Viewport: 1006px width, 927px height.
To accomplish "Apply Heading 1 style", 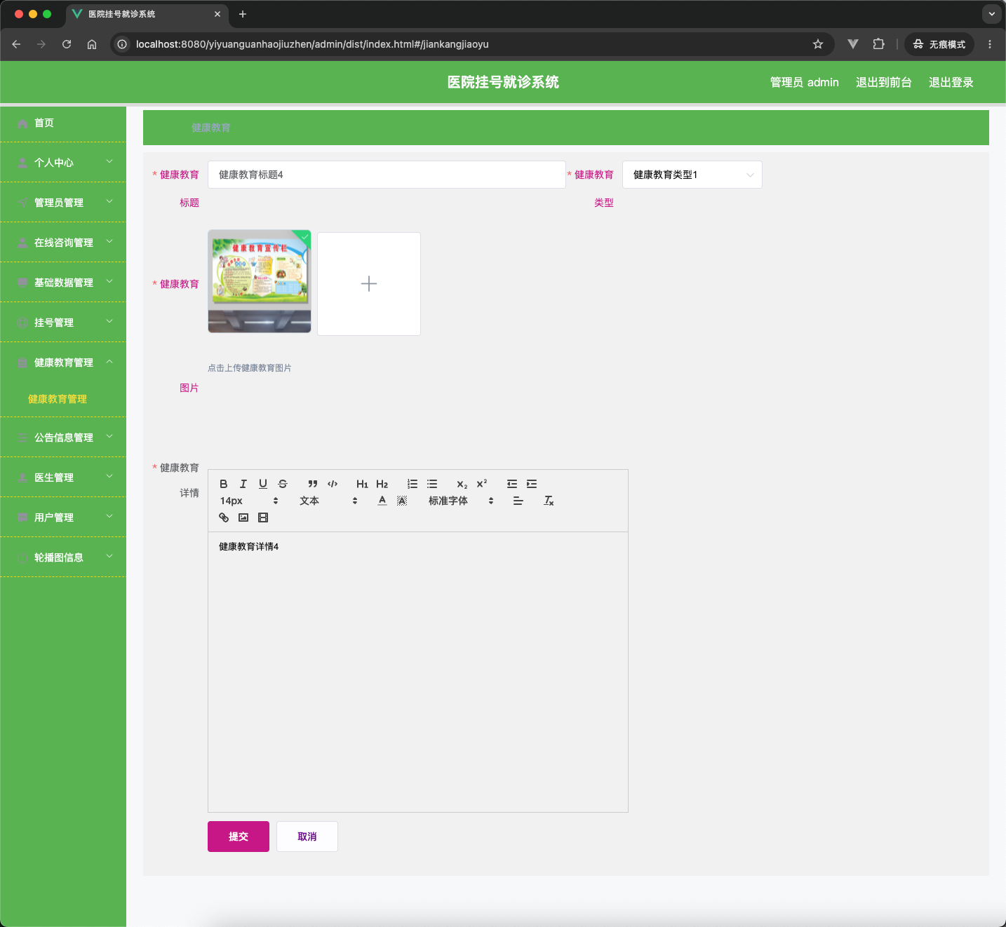I will click(362, 484).
